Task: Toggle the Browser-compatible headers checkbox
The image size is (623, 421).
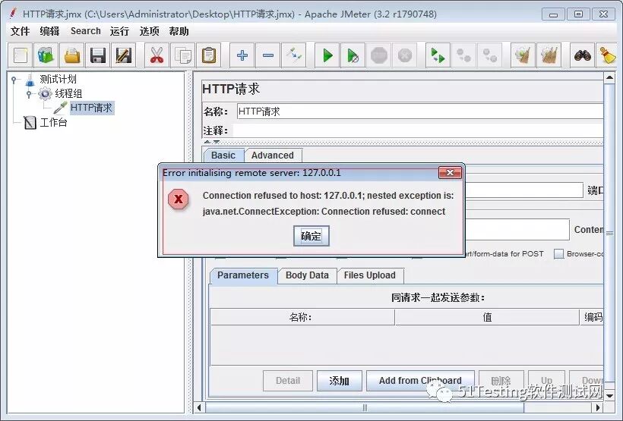Action: 559,254
